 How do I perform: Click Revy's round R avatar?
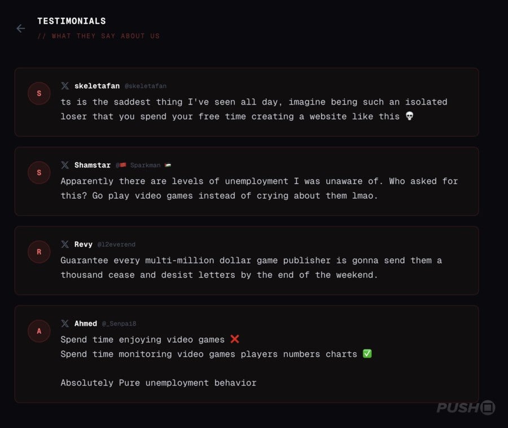39,252
